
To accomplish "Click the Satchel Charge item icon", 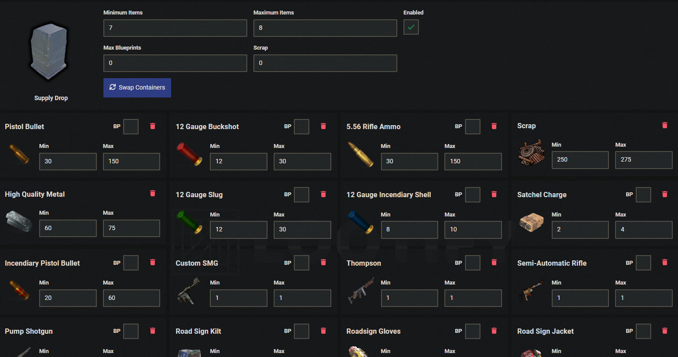I will click(531, 223).
